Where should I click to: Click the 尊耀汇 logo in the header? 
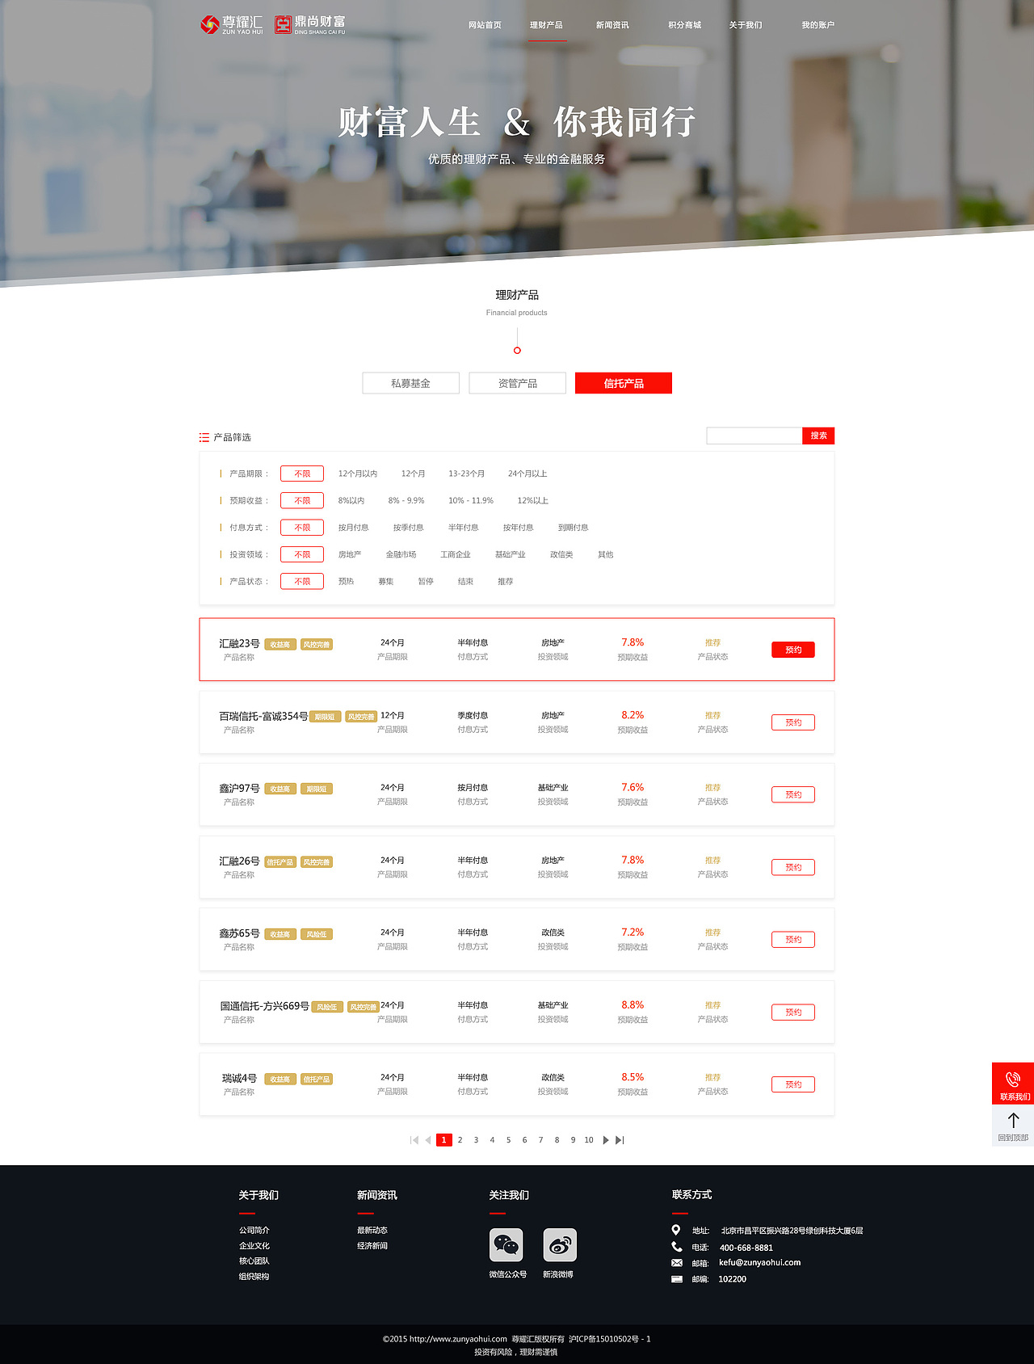point(232,25)
